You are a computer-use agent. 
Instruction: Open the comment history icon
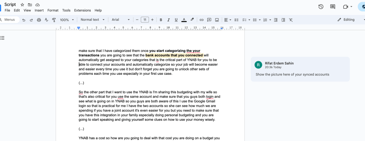pyautogui.click(x=333, y=7)
